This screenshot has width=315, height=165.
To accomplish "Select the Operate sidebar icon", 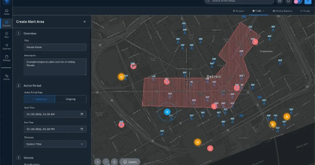I will [x=6, y=47].
